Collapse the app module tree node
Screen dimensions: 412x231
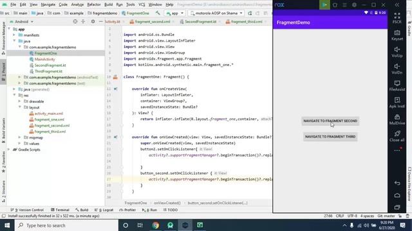[10, 29]
